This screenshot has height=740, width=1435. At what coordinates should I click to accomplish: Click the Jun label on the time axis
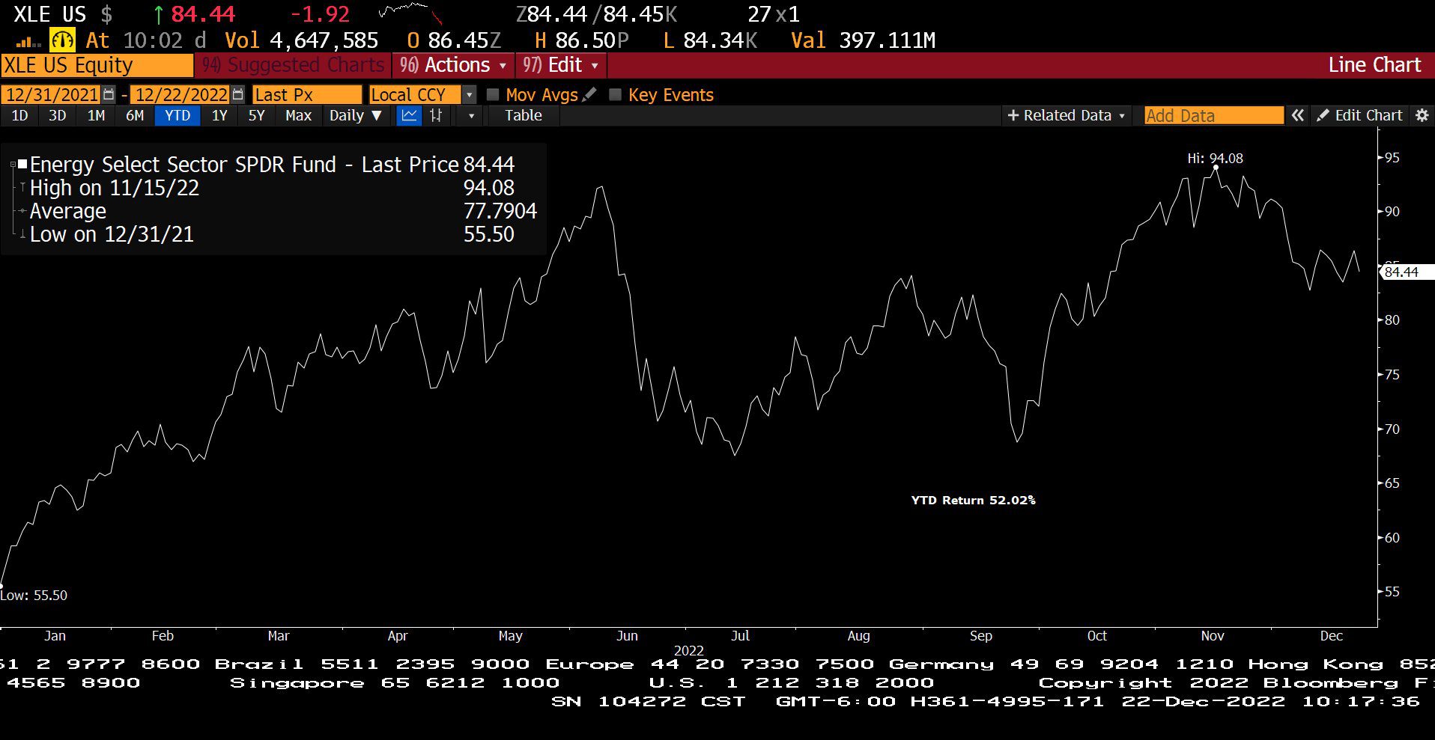coord(627,636)
